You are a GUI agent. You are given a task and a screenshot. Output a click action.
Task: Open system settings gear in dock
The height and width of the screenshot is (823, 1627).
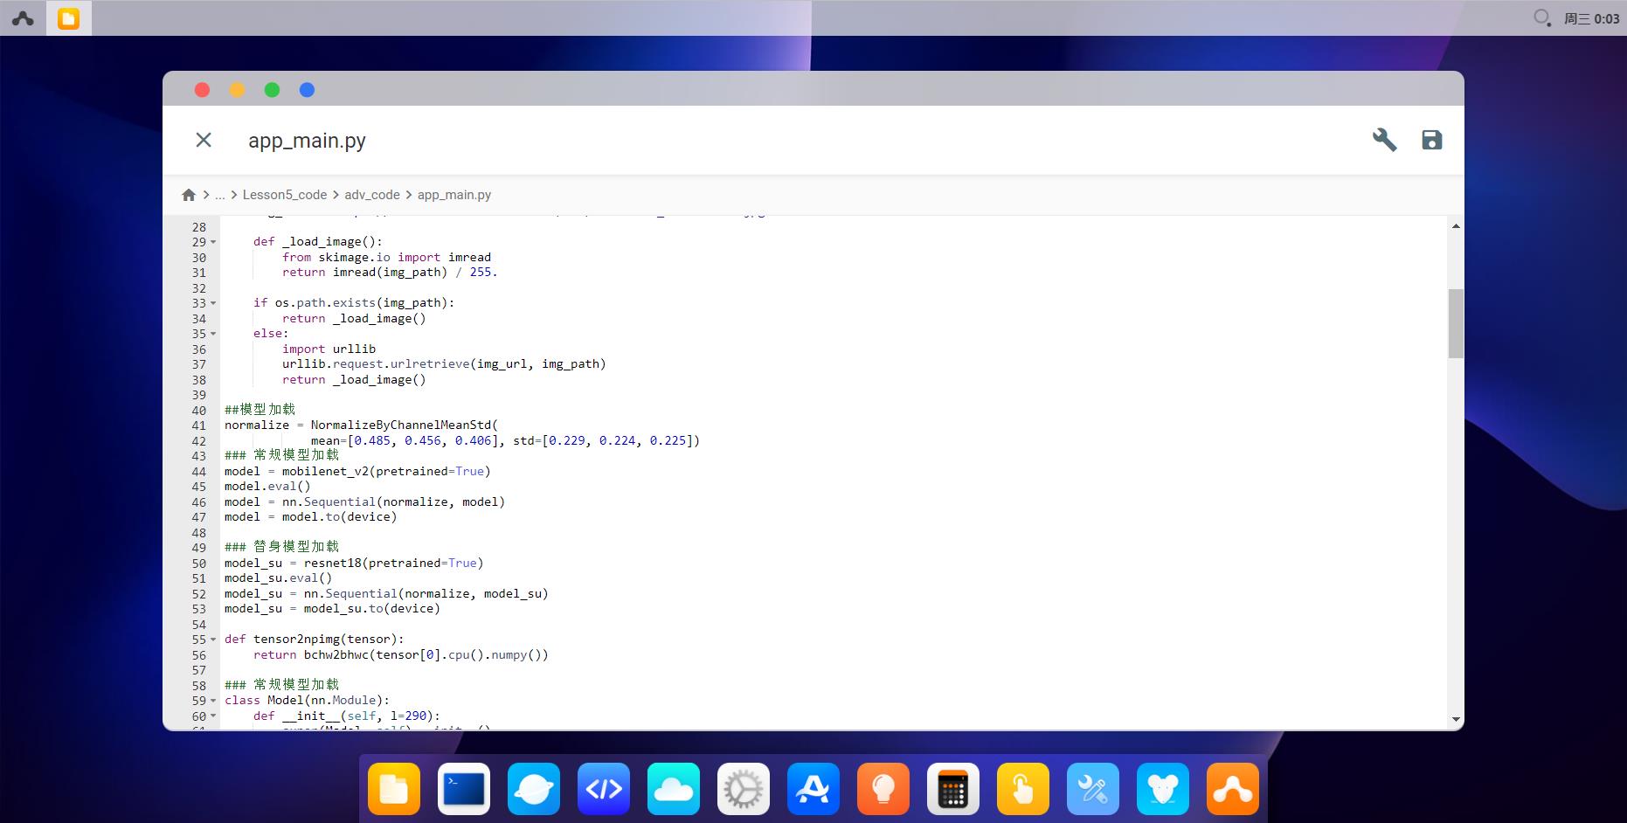pyautogui.click(x=744, y=789)
